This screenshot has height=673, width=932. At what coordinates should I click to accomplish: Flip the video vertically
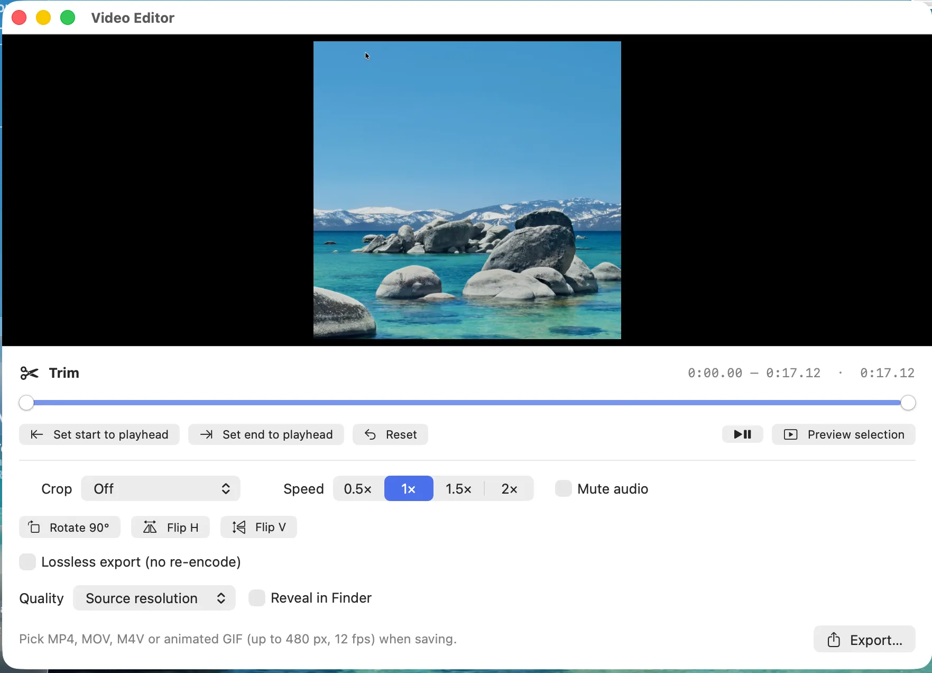click(259, 527)
